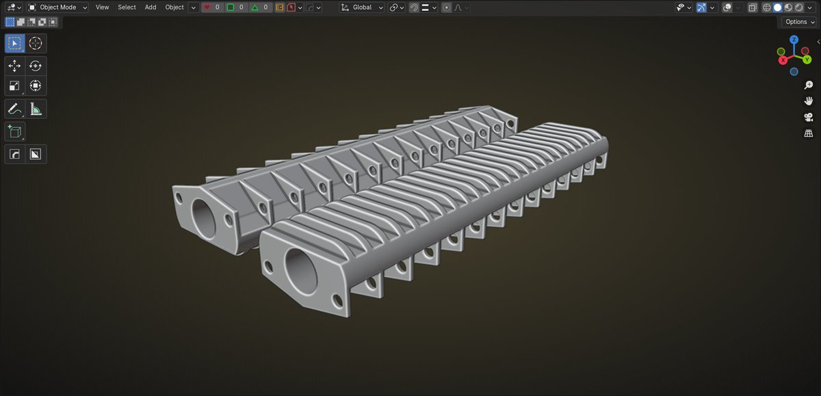Open the Select menu
This screenshot has width=821, height=396.
(127, 7)
